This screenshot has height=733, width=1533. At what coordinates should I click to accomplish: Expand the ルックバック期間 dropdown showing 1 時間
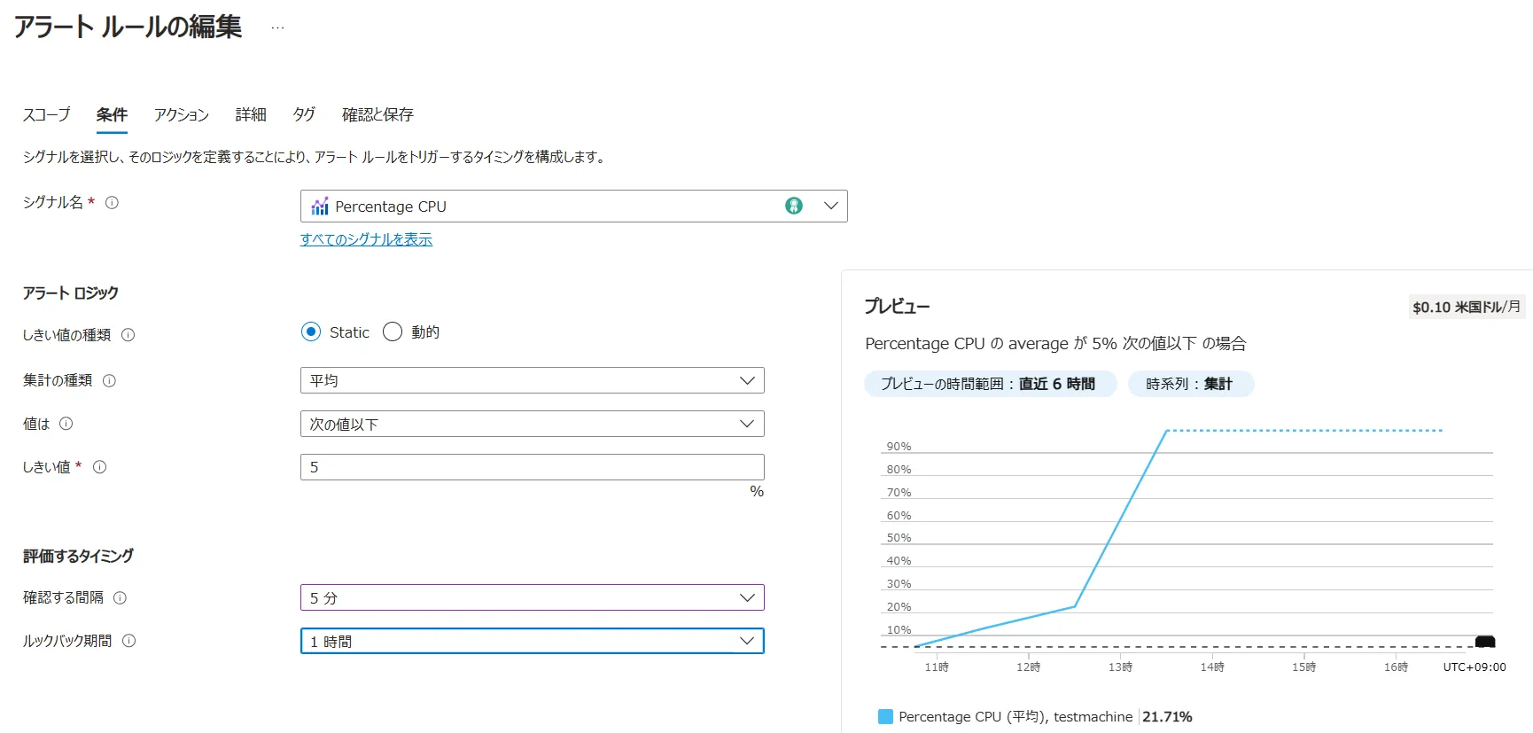tap(532, 641)
